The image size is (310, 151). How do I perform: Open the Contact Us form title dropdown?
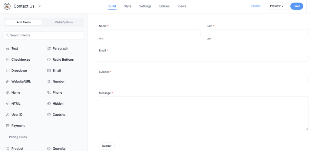point(39,6)
